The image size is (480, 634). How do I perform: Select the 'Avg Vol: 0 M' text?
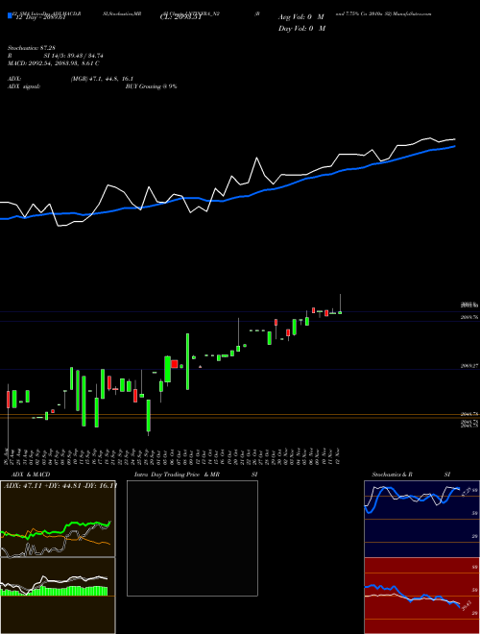pos(301,17)
